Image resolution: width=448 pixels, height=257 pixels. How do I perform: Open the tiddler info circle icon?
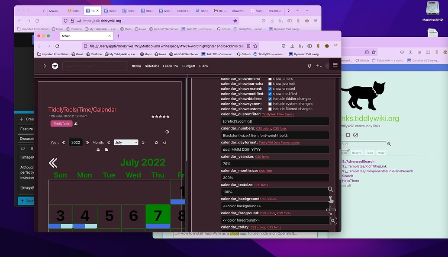[167, 132]
